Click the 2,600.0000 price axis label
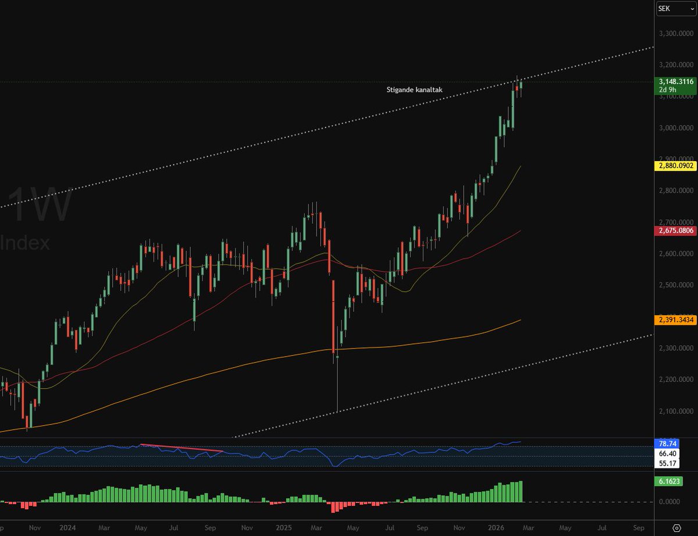This screenshot has width=698, height=536. 676,254
